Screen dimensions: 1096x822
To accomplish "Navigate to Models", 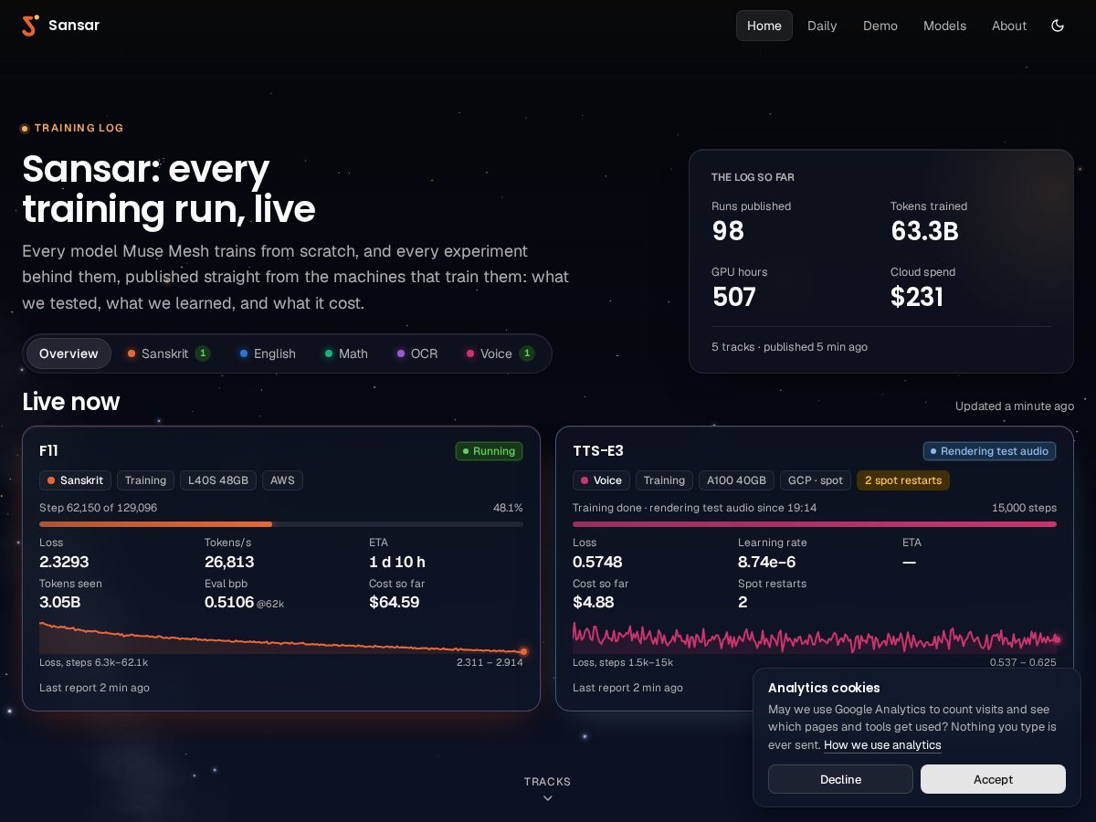I will [944, 26].
